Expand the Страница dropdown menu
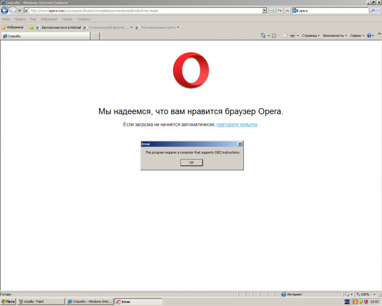Image resolution: width=382 pixels, height=306 pixels. 311,36
